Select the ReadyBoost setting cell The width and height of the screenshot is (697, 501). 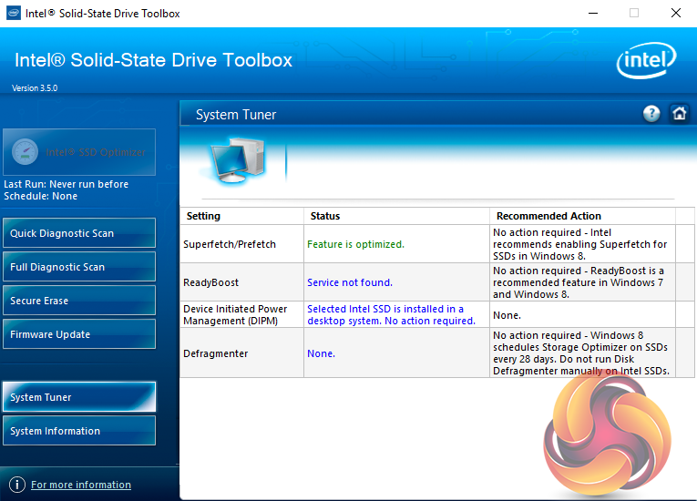tap(241, 282)
